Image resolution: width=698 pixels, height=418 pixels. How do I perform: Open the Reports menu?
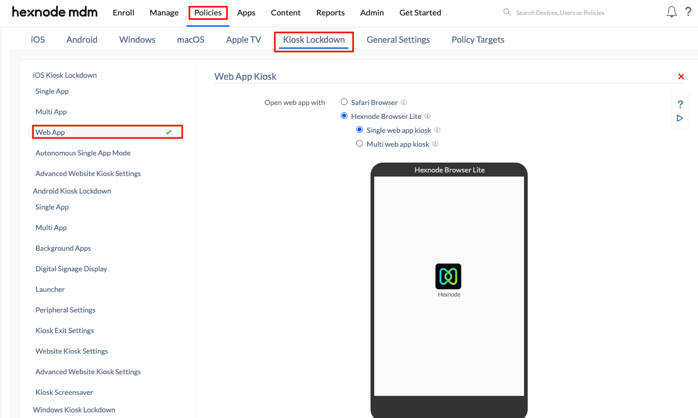point(330,12)
